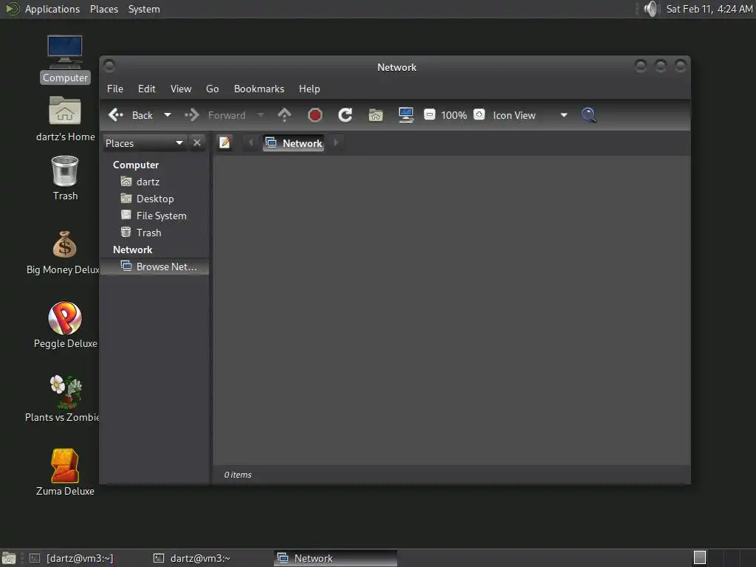Screen dimensions: 756x567
Task: Switch to dartz@vm3:~ terminal in taskbar
Action: tap(193, 558)
